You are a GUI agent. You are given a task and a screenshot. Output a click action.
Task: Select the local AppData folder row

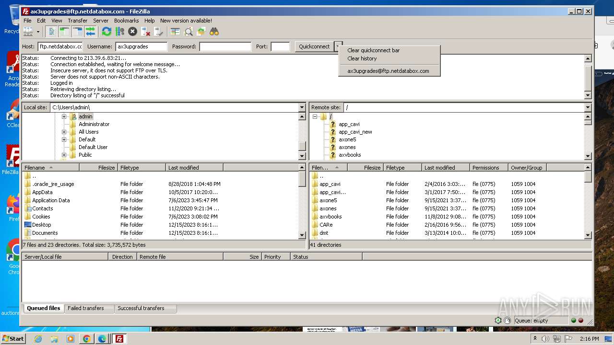point(160,192)
